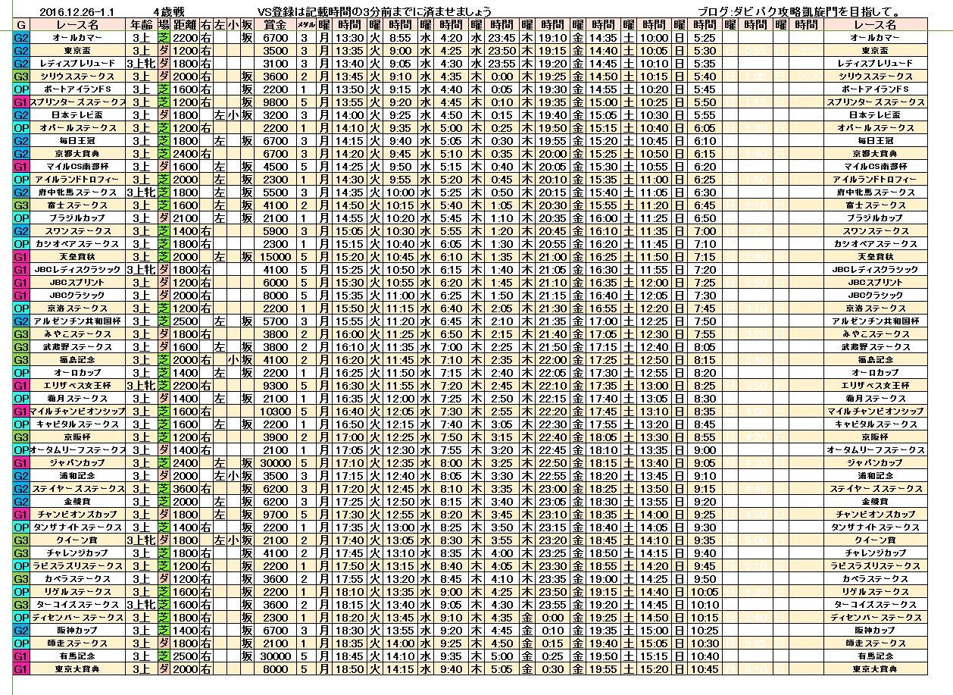Select the distance "2500" in the 有馬記念 row
The height and width of the screenshot is (695, 953).
tap(186, 656)
